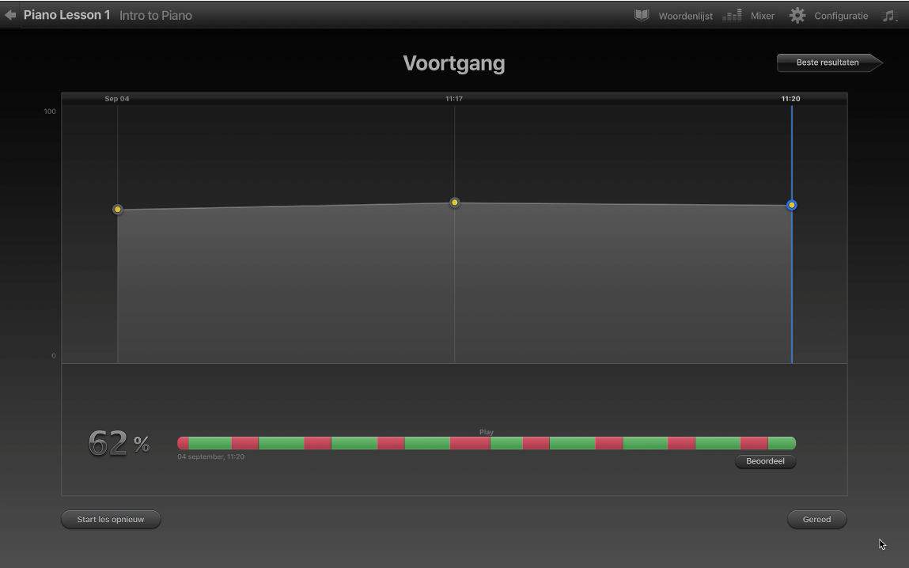Open the Configuratie gear icon
The image size is (909, 568).
click(x=797, y=16)
